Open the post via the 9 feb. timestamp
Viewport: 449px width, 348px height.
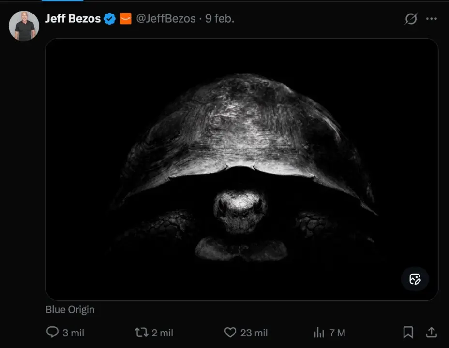(221, 19)
